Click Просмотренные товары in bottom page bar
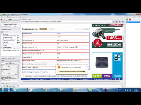This screenshot has width=141, height=105. click(x=38, y=79)
